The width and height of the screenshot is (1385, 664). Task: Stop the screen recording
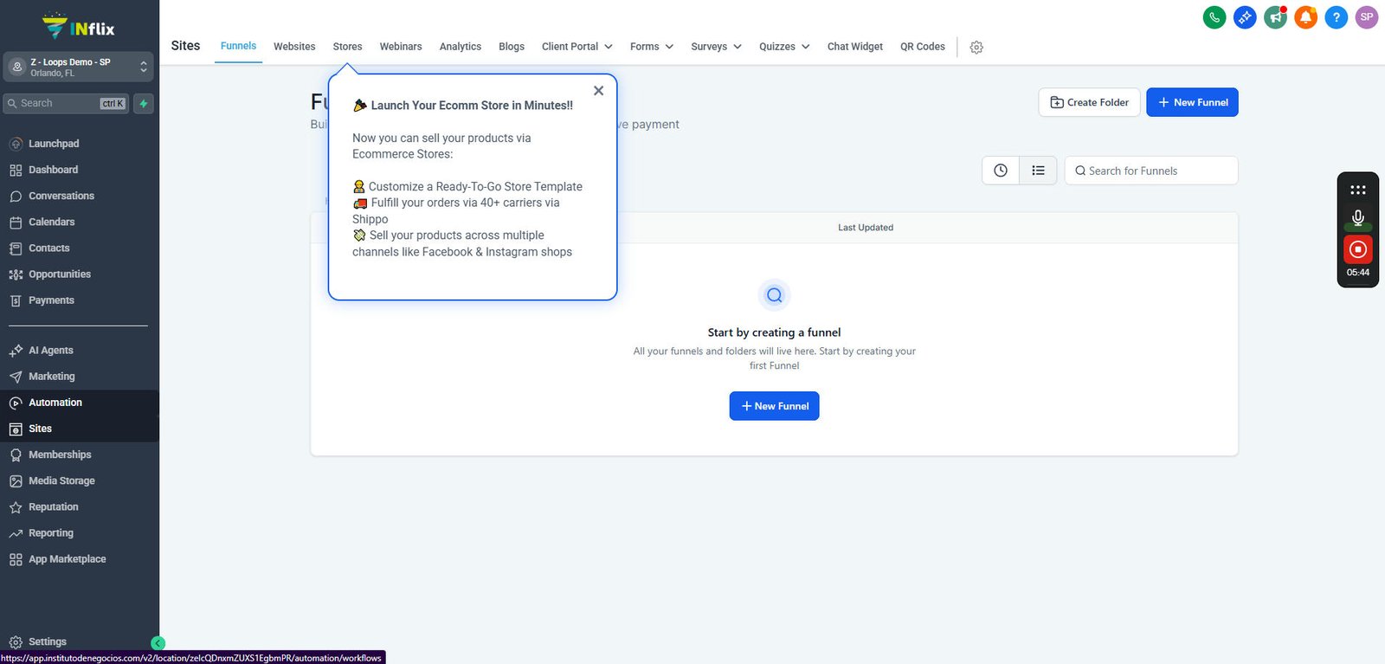tap(1358, 249)
